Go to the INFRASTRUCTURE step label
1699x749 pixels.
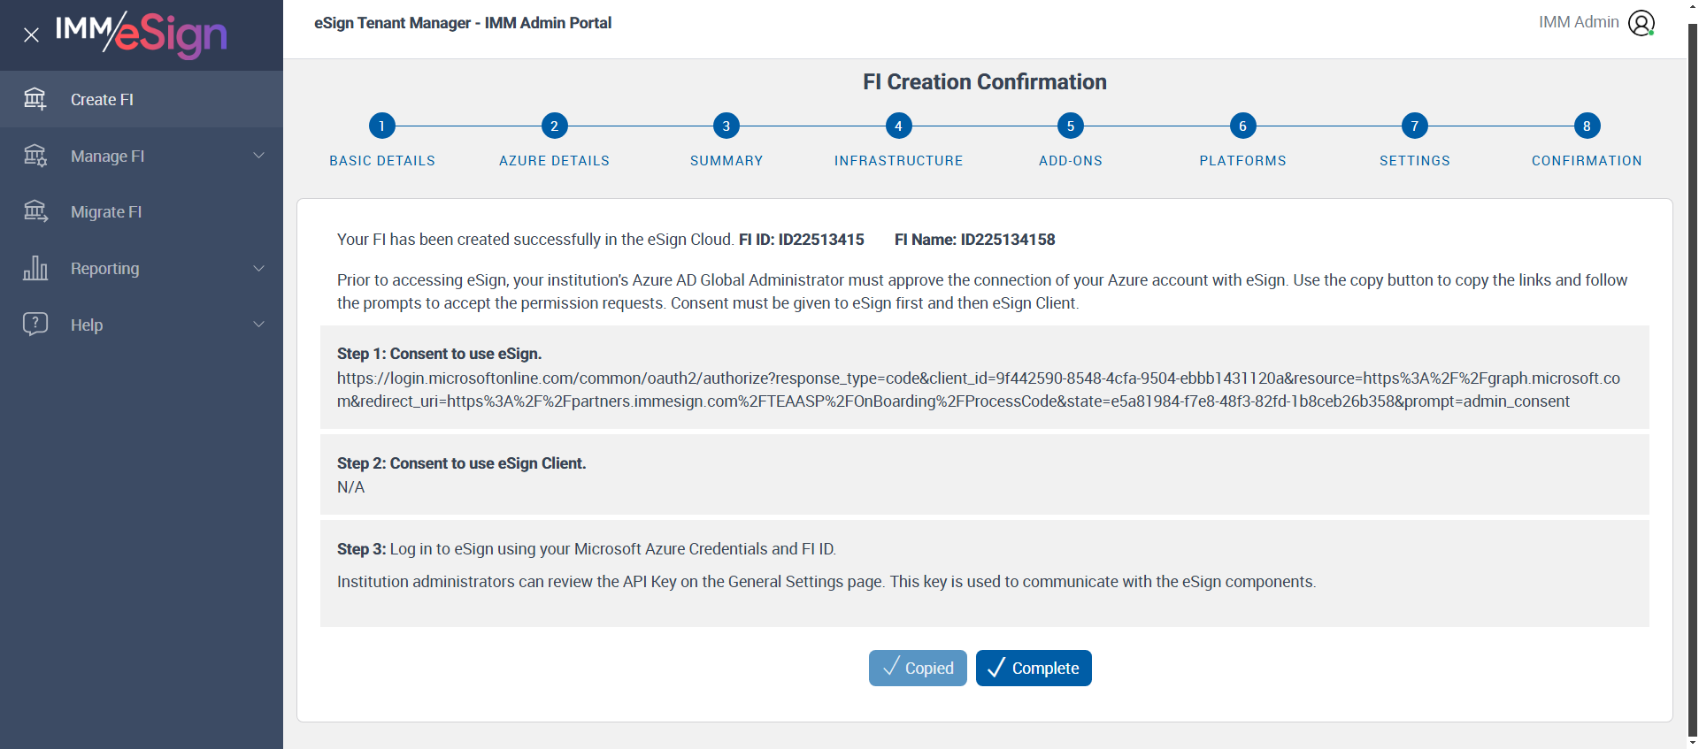pyautogui.click(x=898, y=161)
